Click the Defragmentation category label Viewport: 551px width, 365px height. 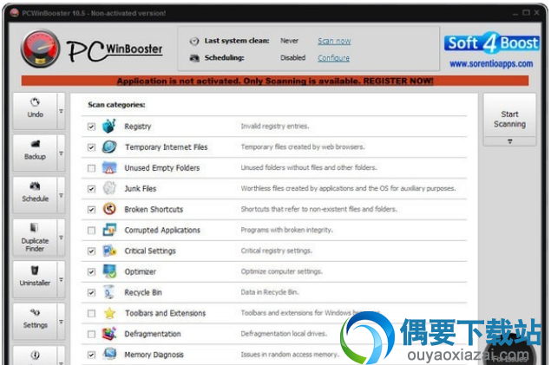(x=153, y=334)
